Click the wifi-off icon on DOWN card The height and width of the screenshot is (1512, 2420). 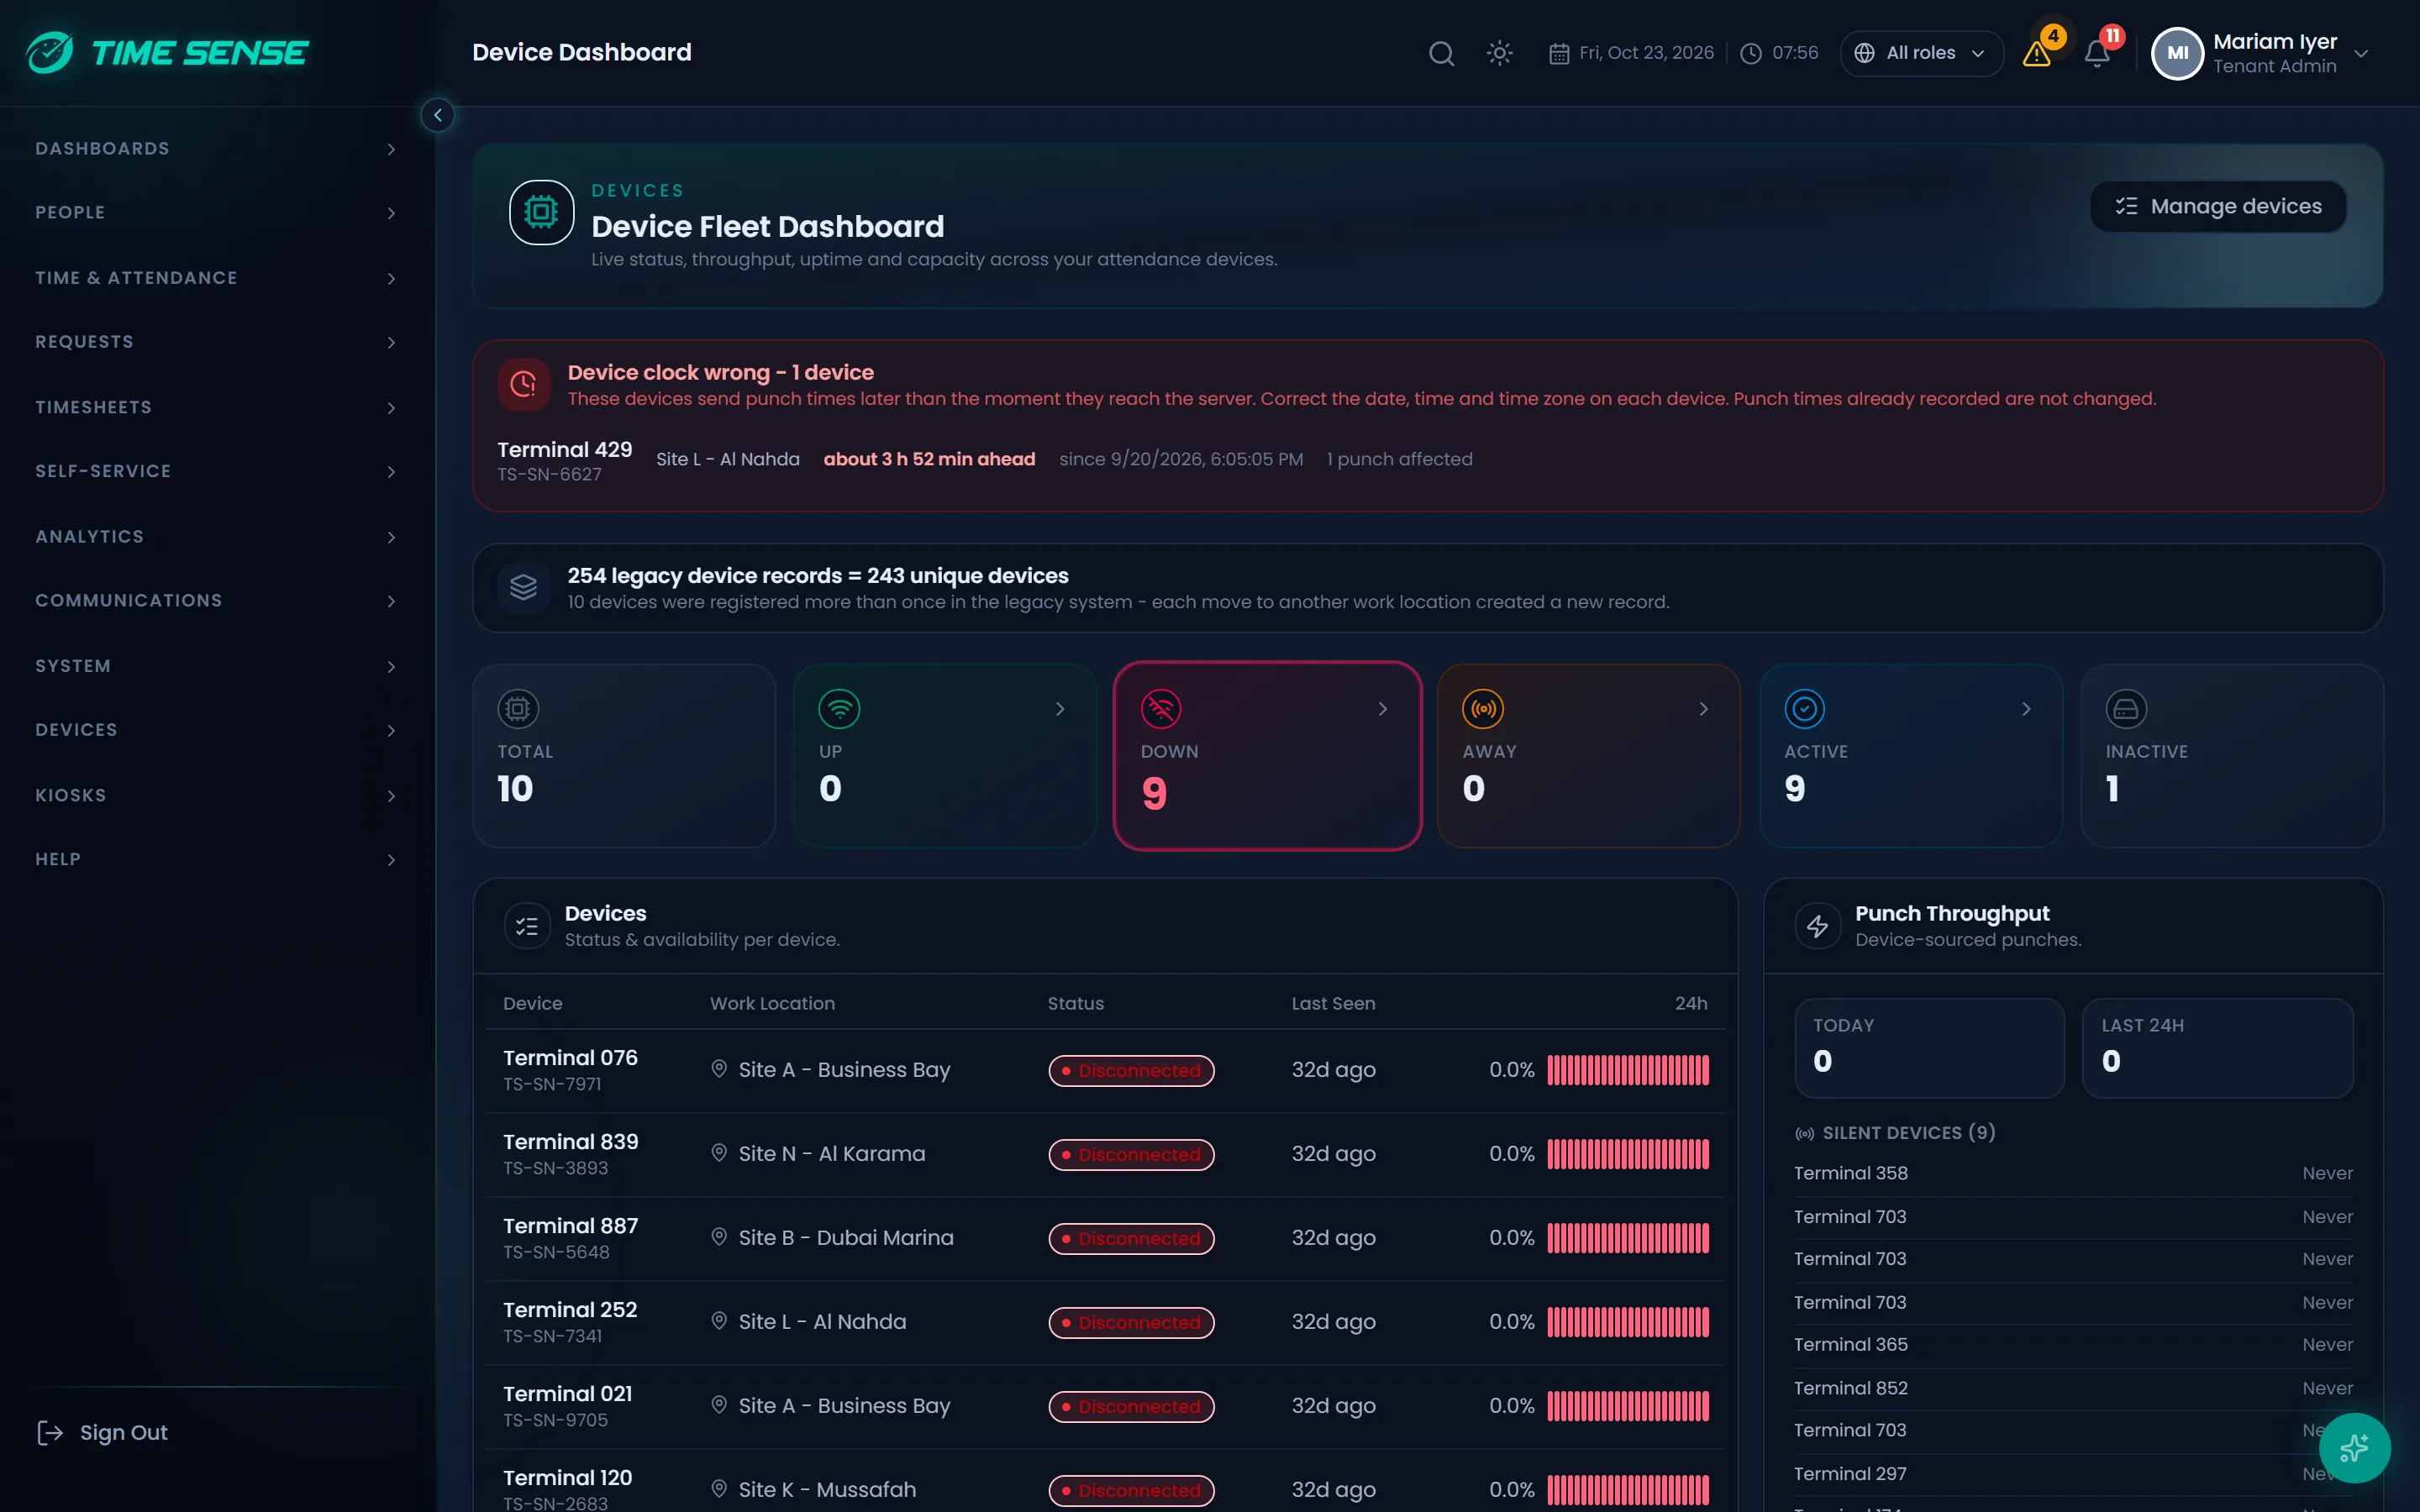click(x=1161, y=709)
